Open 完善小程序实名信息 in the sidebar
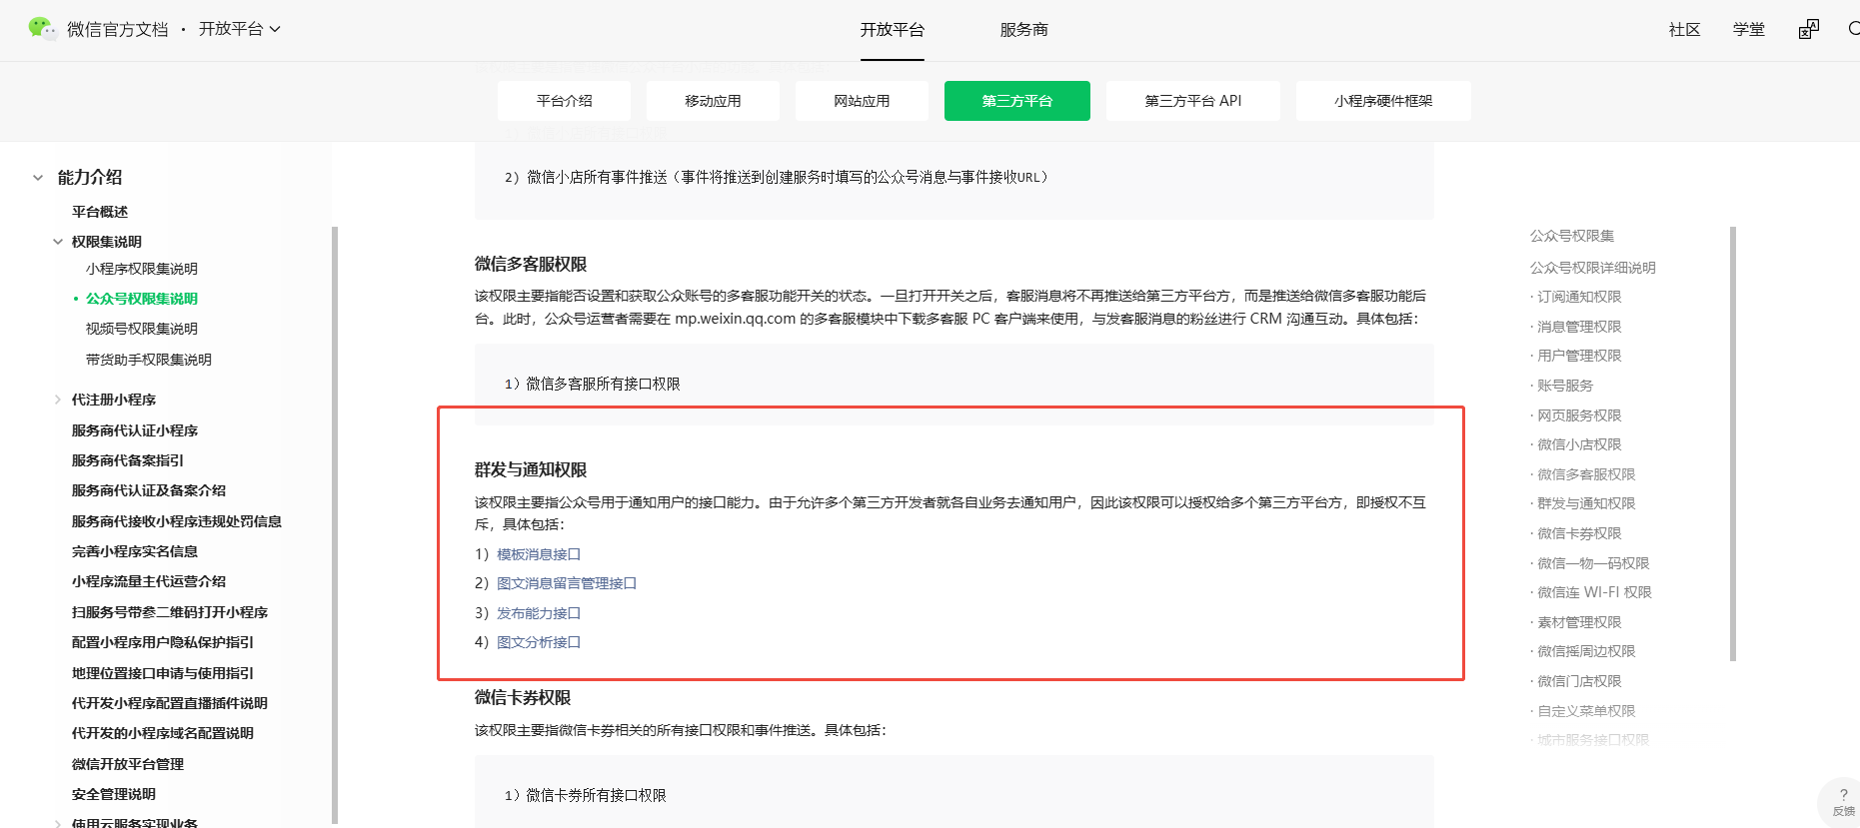The width and height of the screenshot is (1860, 828). click(135, 551)
